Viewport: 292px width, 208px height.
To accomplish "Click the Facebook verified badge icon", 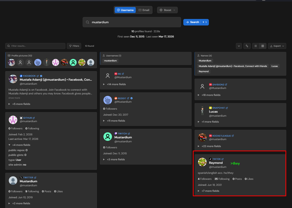I will pyautogui.click(x=41, y=76).
